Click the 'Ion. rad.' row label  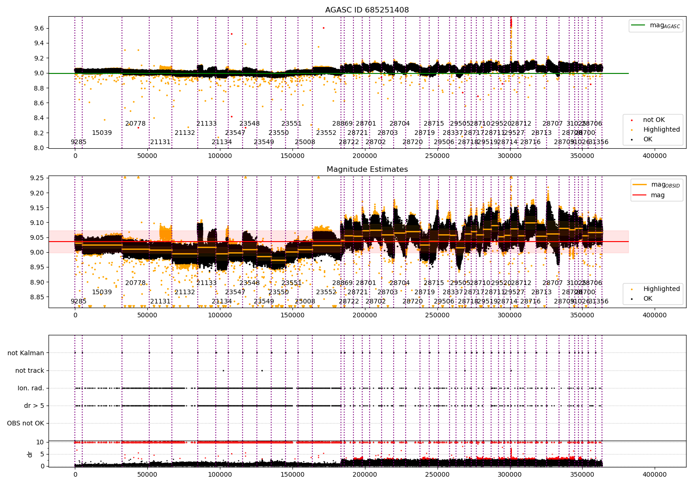pos(31,388)
